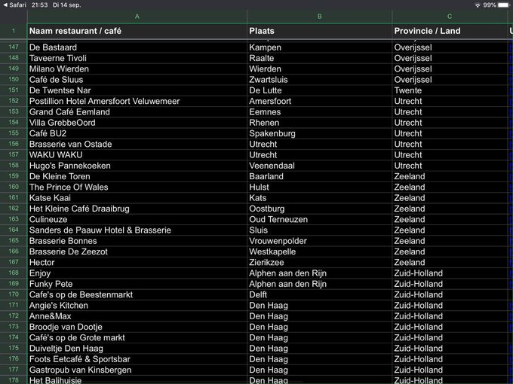Select the 'De Twentse Nar' cell
Screen dimensions: 513x384
pyautogui.click(x=137, y=90)
